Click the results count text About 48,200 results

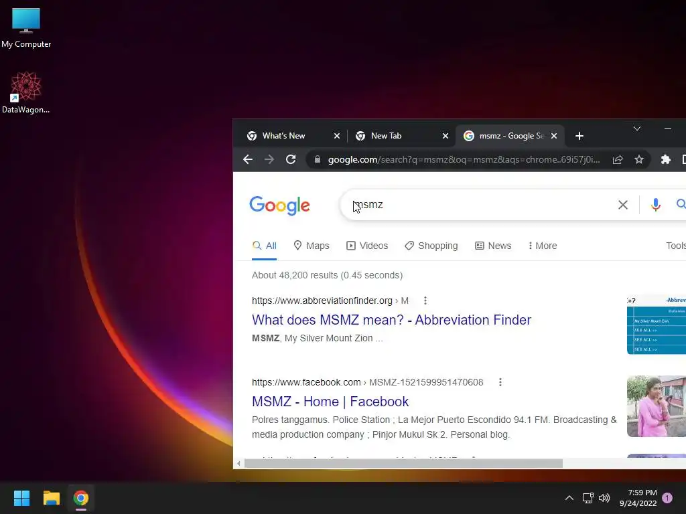click(327, 275)
